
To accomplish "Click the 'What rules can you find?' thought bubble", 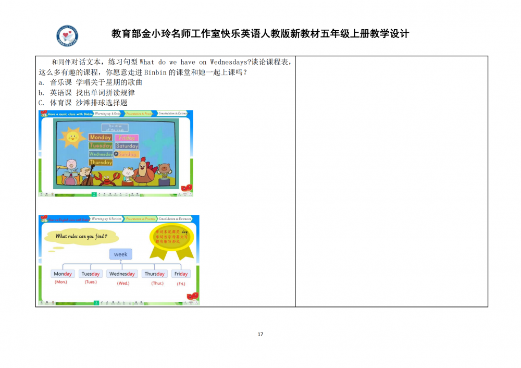I will [x=81, y=236].
